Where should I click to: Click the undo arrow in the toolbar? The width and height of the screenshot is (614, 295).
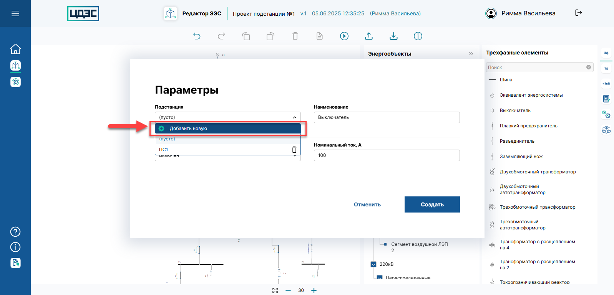[197, 36]
